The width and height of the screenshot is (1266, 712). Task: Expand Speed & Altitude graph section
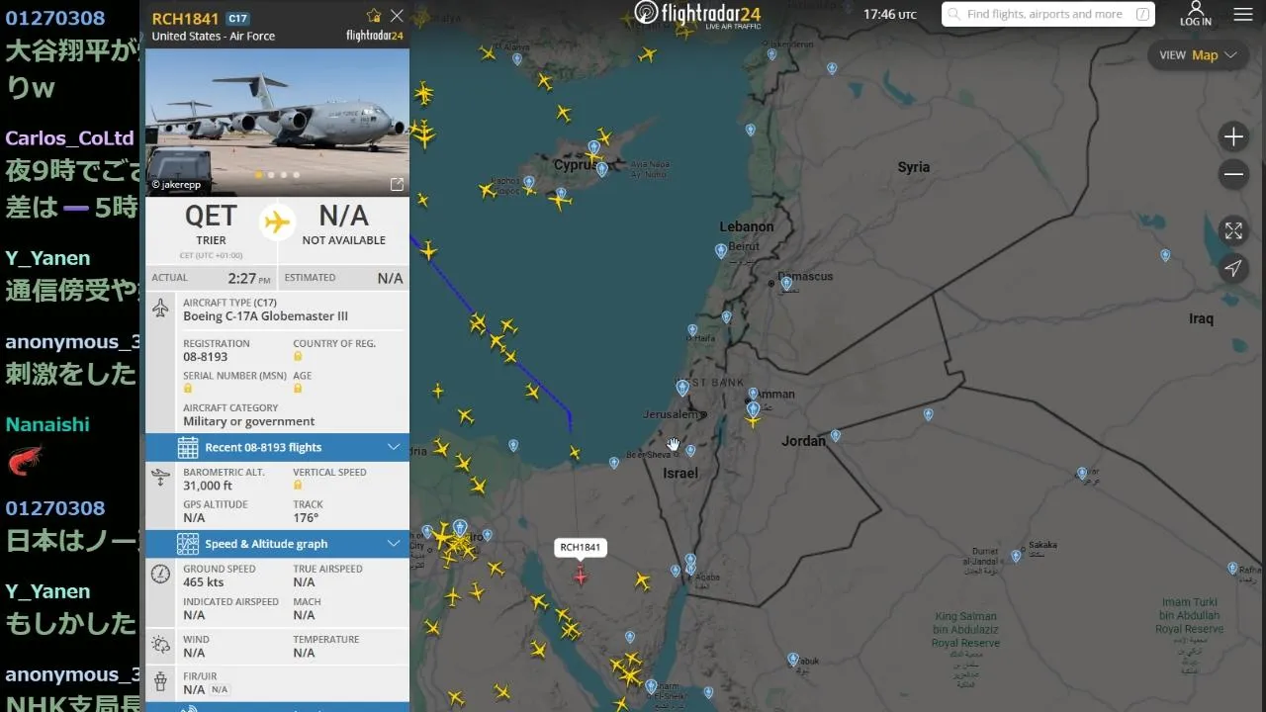[x=277, y=544]
